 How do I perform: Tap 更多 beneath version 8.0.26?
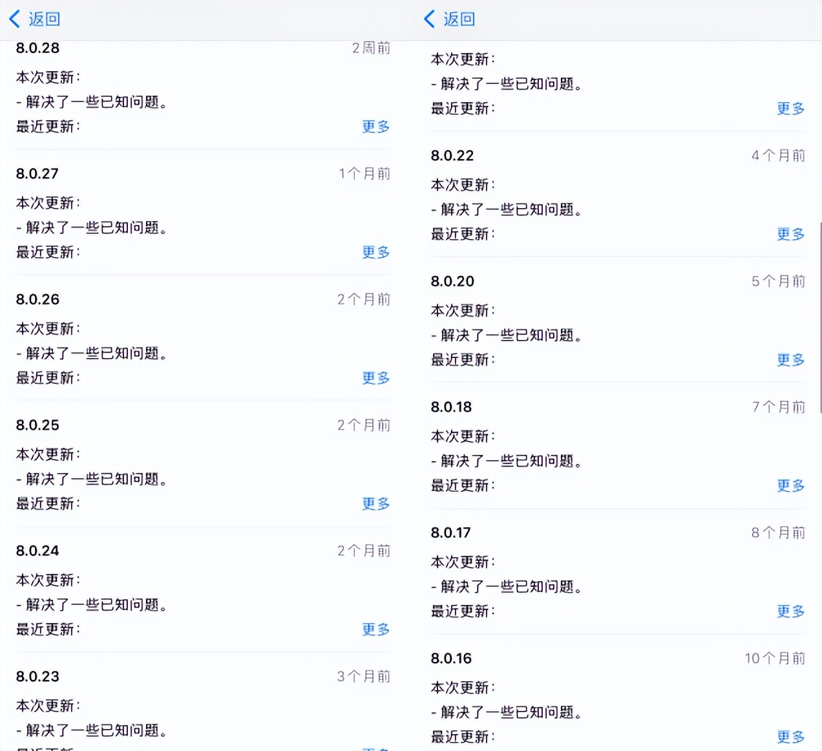click(375, 378)
